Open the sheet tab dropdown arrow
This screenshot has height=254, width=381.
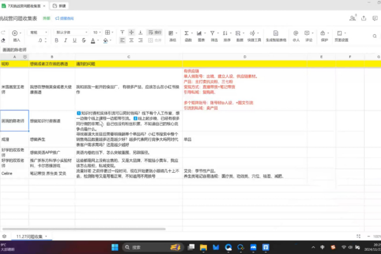(46, 236)
